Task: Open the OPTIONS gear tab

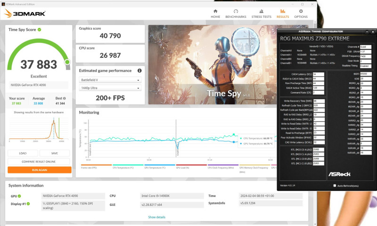Action: point(301,14)
